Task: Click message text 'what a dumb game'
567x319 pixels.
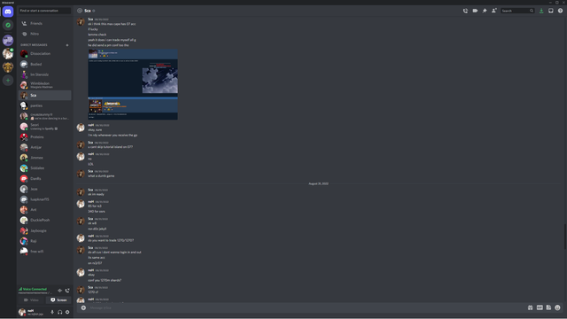Action: [101, 176]
